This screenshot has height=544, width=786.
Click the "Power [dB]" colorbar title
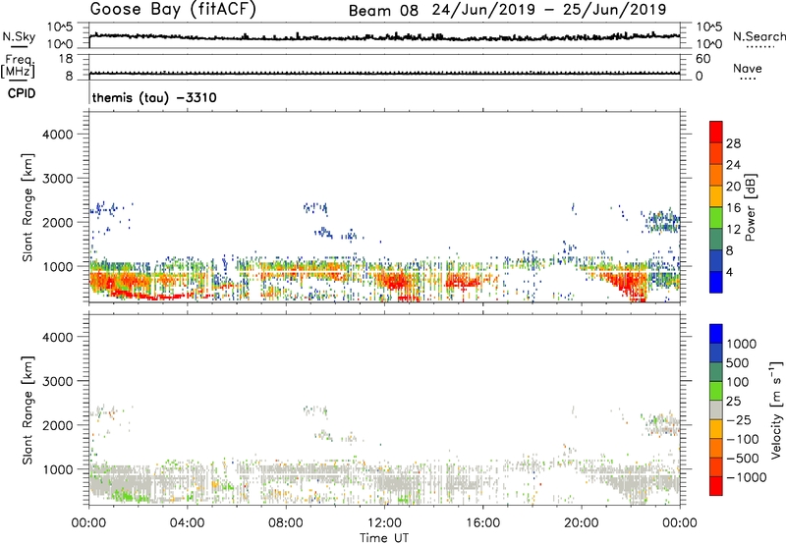tap(750, 207)
